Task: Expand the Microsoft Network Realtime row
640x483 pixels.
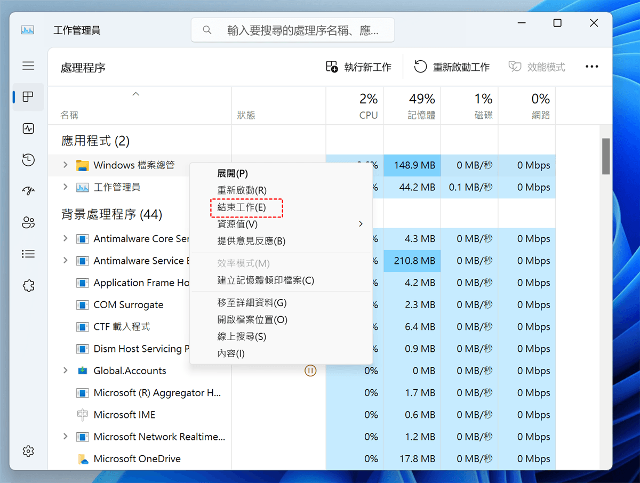Action: (x=66, y=437)
